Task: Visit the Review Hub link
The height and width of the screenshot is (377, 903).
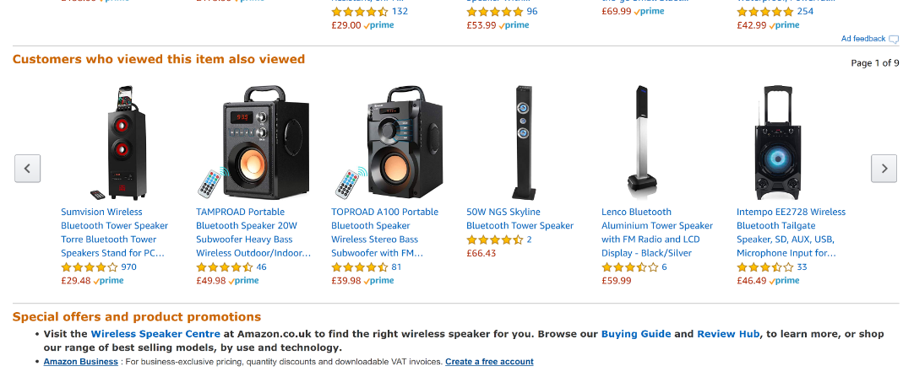Action: click(728, 334)
